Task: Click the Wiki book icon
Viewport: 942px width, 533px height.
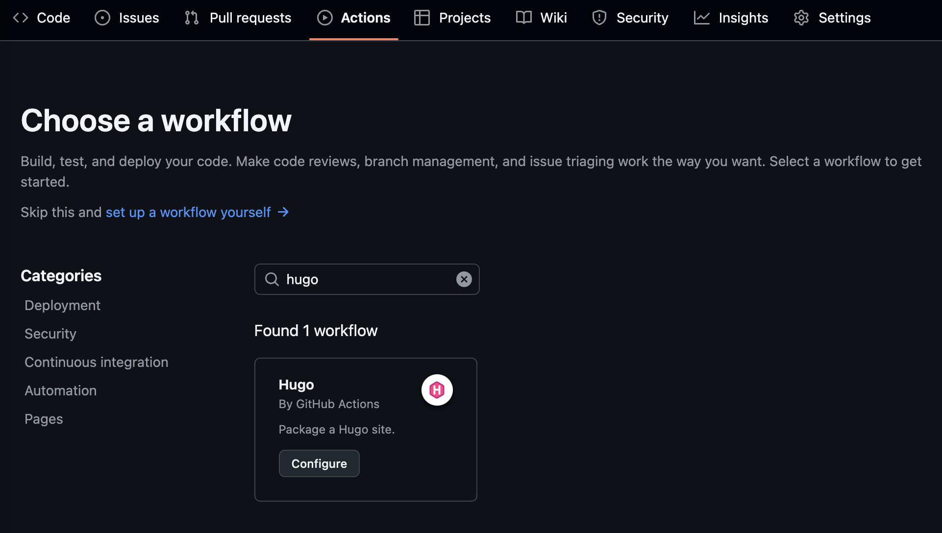Action: click(x=523, y=18)
